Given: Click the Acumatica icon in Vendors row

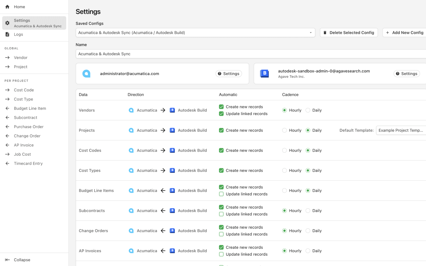Looking at the screenshot, I should click(131, 110).
